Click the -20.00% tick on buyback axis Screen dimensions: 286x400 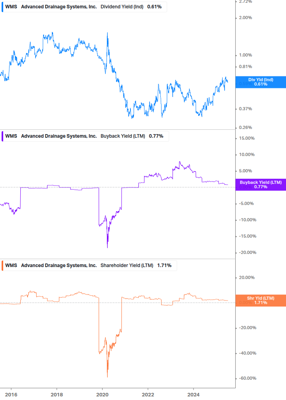tap(247, 253)
